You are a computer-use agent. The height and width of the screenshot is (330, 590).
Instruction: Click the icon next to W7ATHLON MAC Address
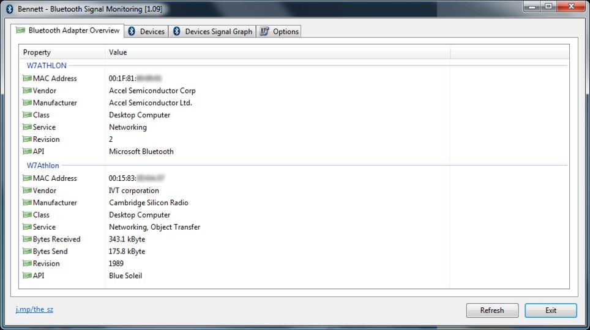coord(27,78)
